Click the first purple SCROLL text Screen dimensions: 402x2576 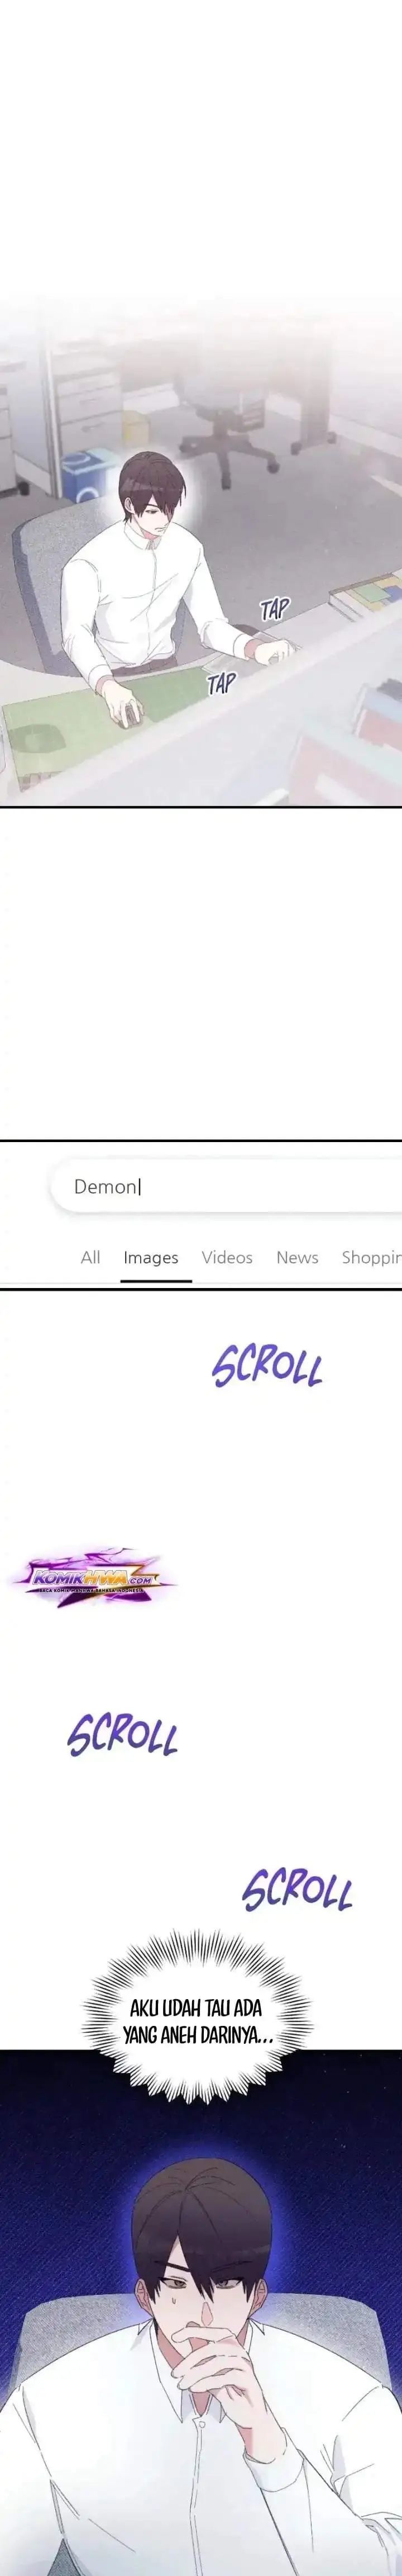tap(267, 1366)
